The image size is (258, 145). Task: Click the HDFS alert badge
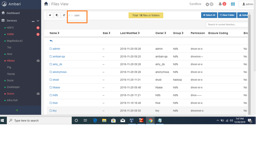point(38,28)
